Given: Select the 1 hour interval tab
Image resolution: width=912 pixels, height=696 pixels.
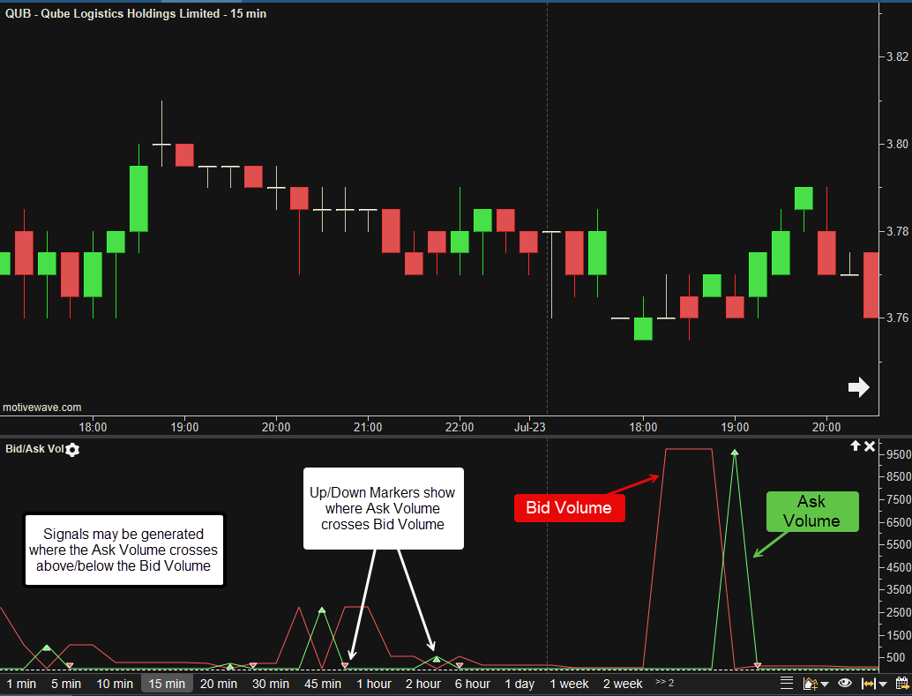Looking at the screenshot, I should pyautogui.click(x=374, y=684).
